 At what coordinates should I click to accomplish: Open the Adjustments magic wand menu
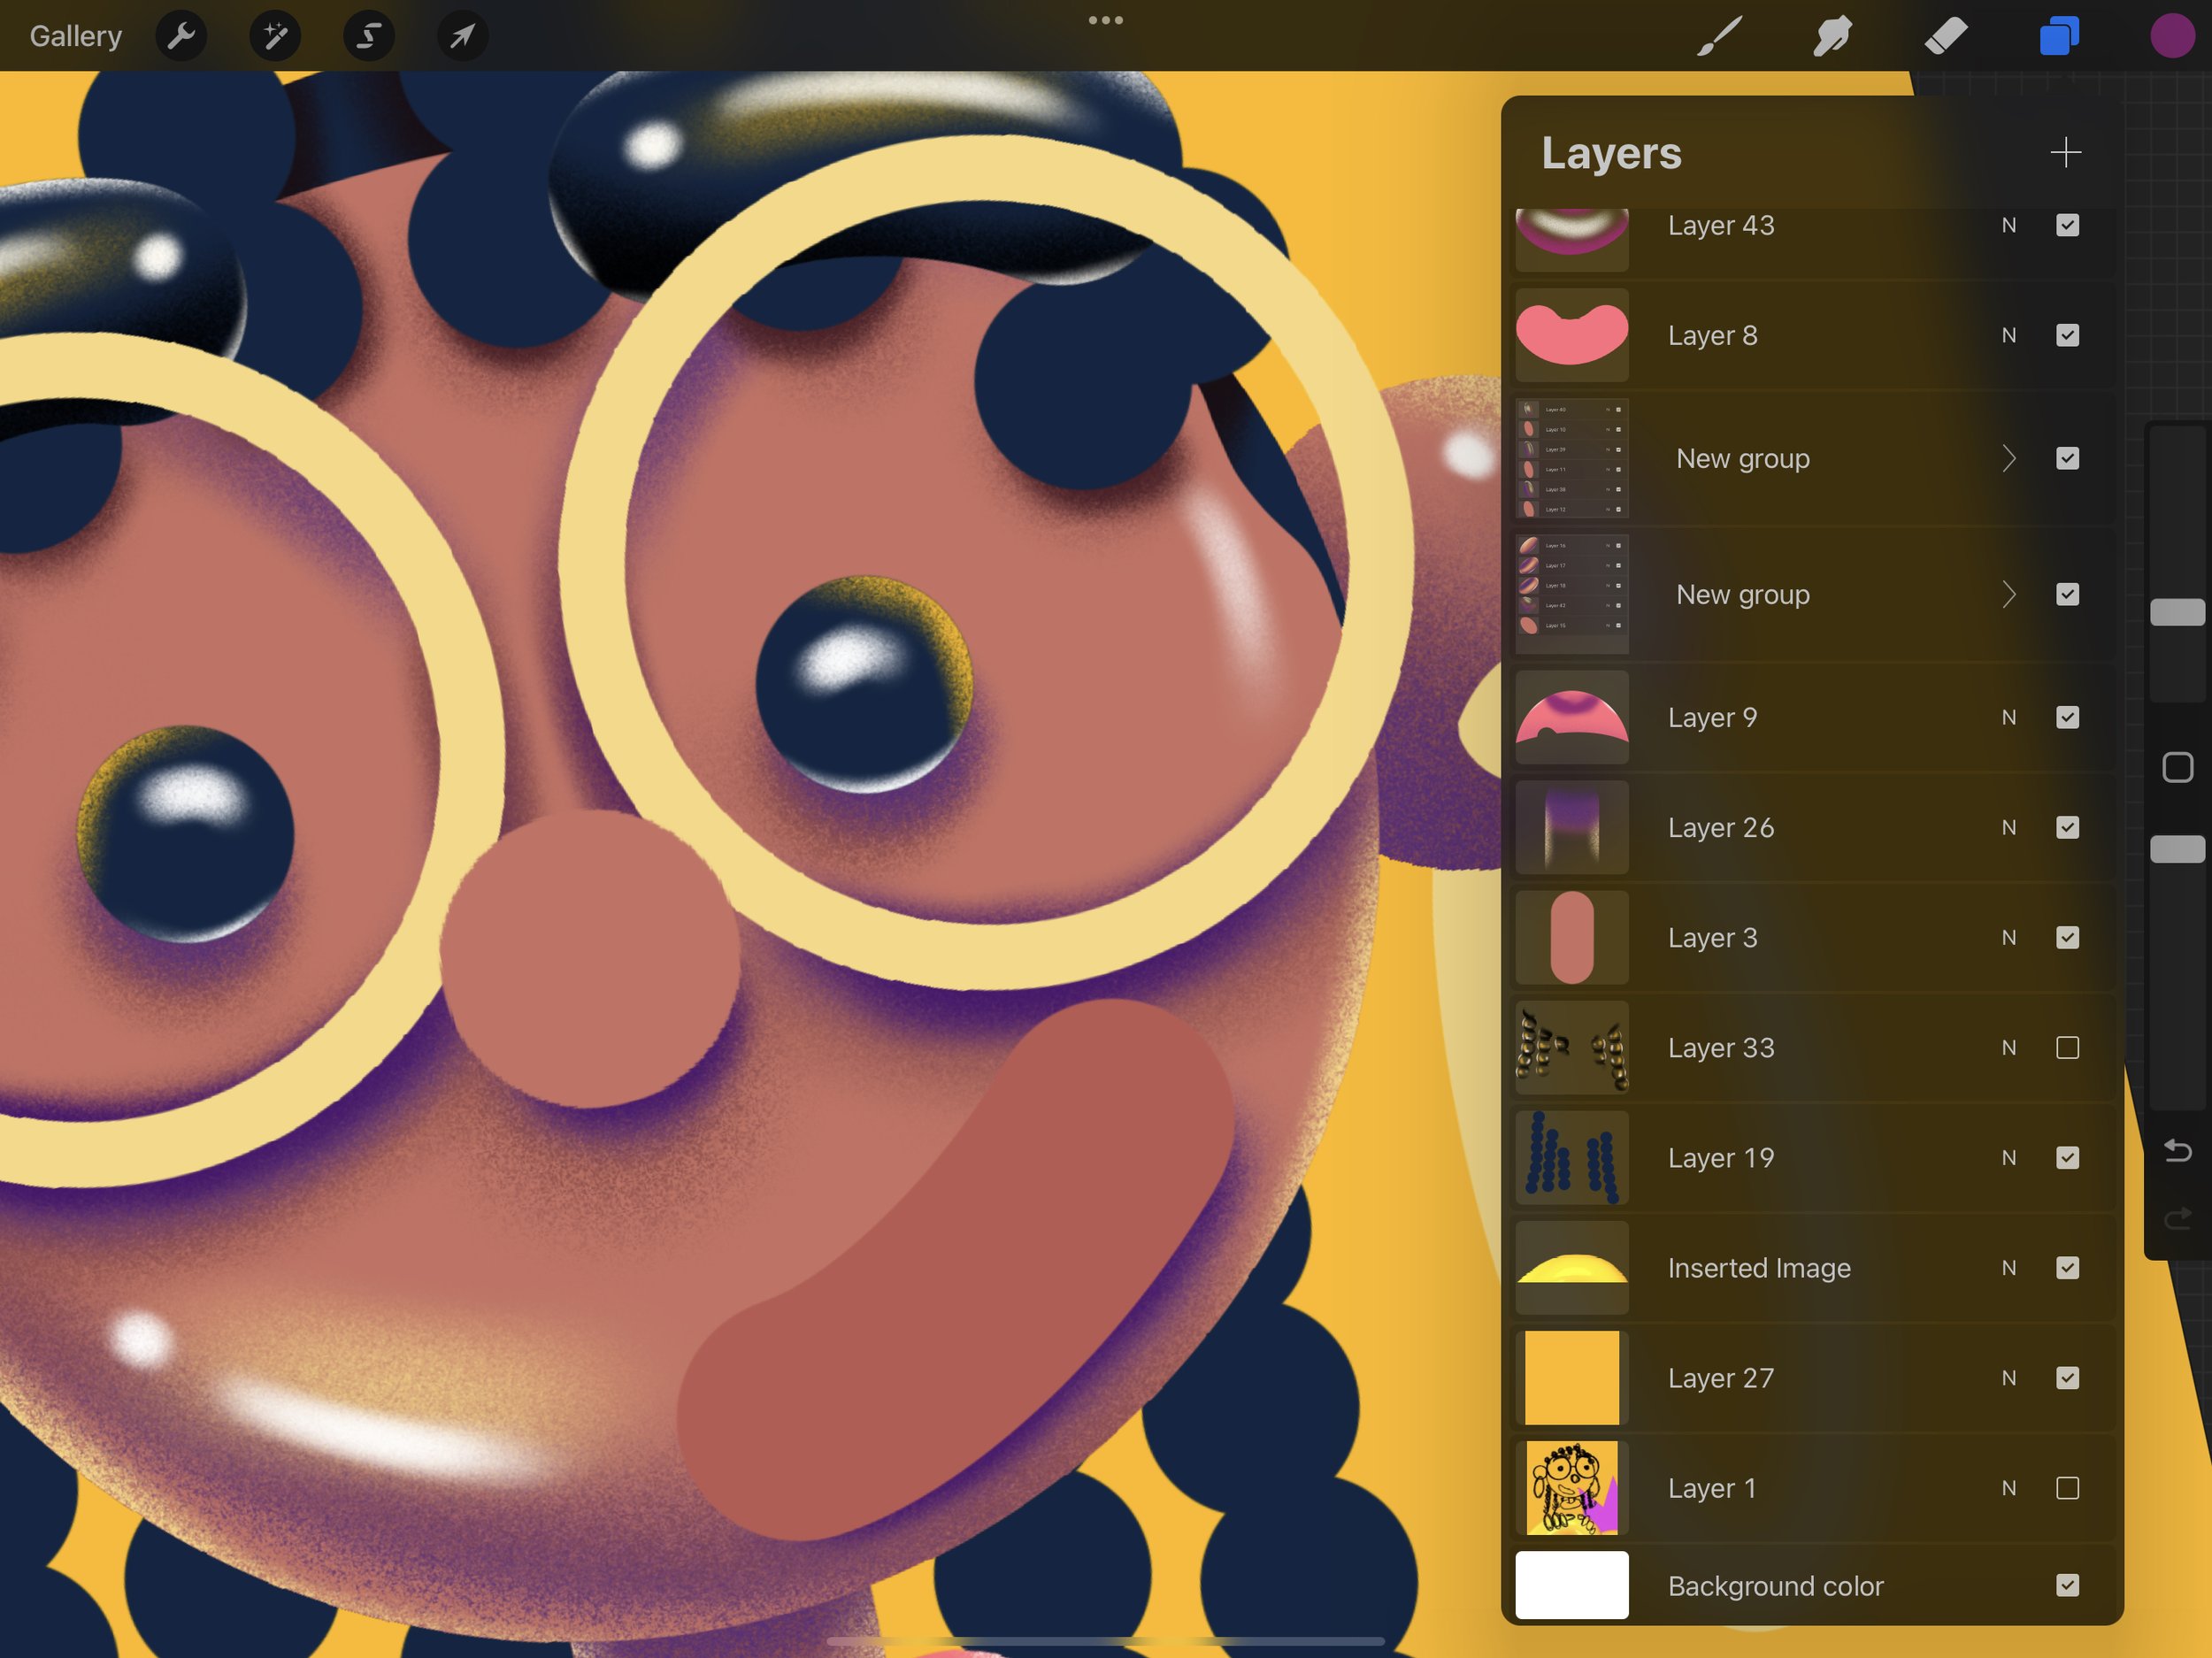pos(275,37)
